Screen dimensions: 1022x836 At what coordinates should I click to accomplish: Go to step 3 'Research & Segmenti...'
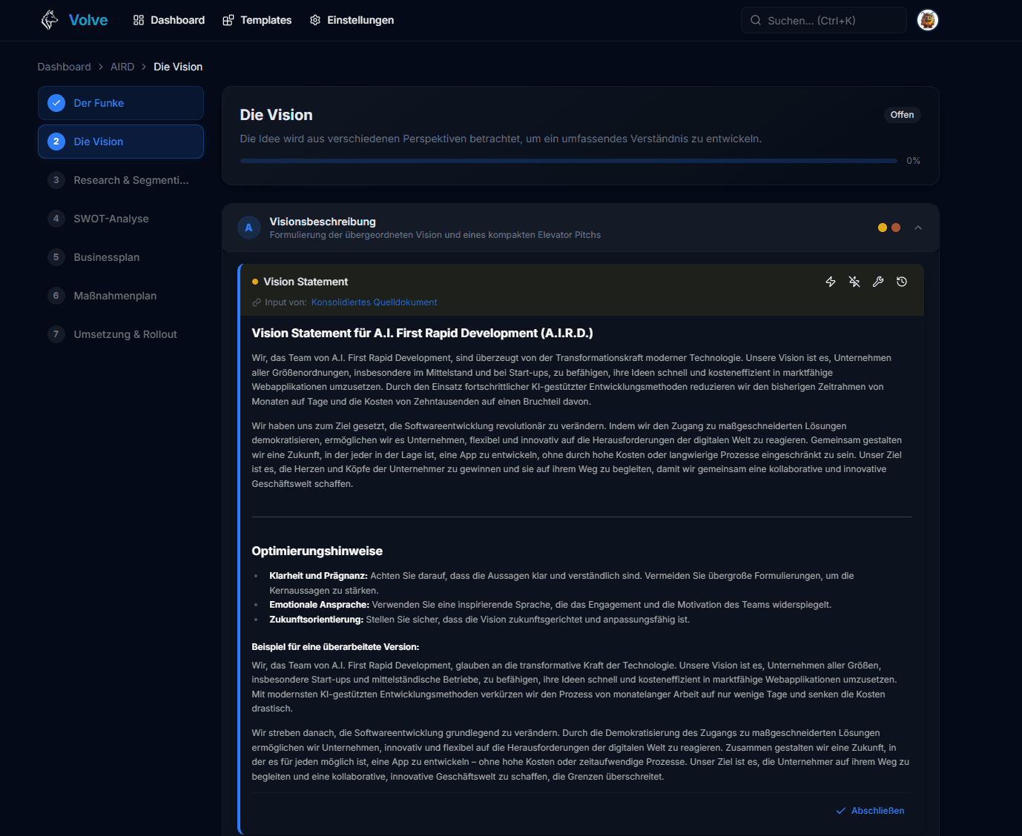(x=131, y=180)
